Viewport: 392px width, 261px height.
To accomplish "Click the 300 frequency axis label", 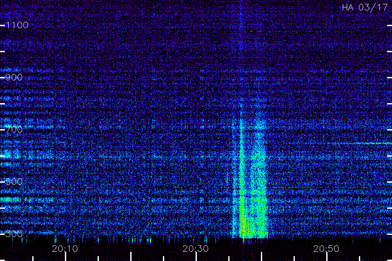I will click(x=14, y=234).
